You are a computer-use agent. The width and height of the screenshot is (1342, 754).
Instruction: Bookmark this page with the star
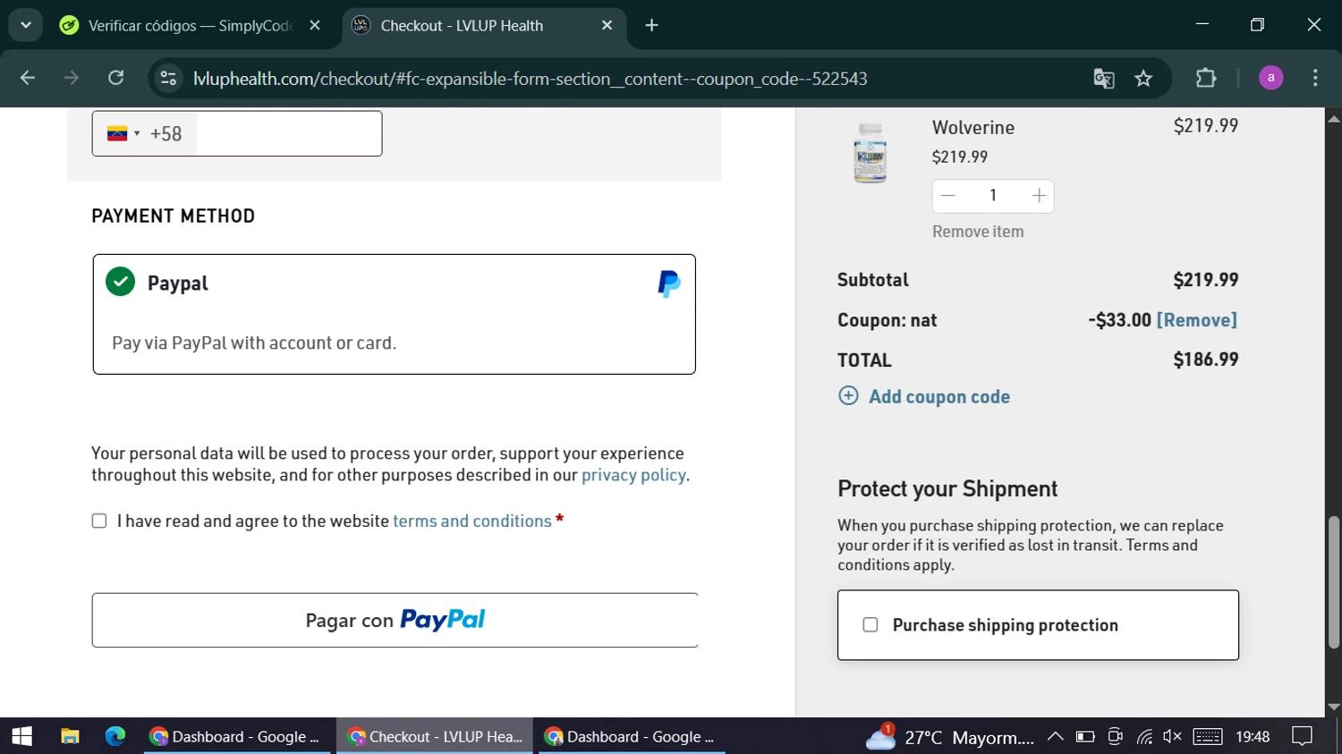point(1143,79)
